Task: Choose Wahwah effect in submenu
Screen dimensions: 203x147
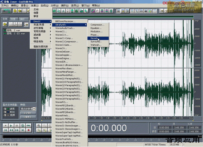Action: 98,45
